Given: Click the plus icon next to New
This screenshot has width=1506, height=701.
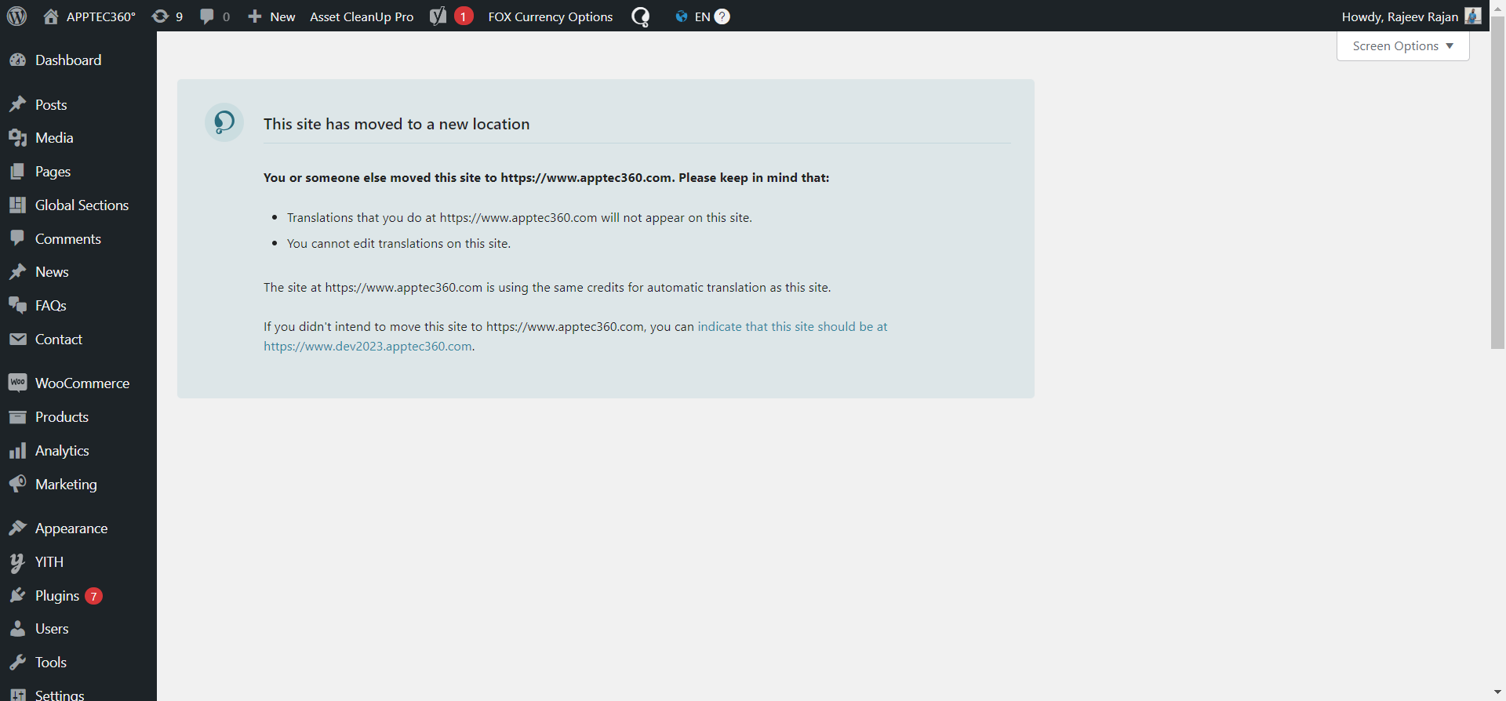Looking at the screenshot, I should [255, 16].
